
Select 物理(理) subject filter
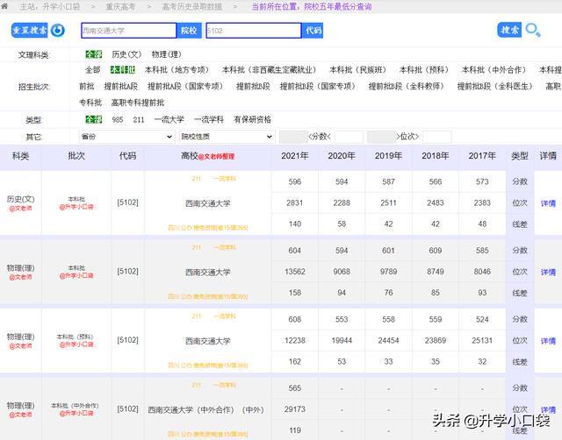(166, 54)
